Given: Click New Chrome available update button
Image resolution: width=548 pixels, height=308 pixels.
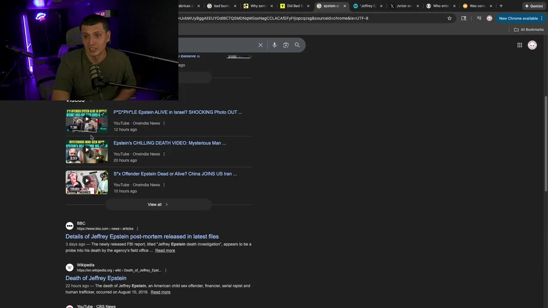Looking at the screenshot, I should (x=518, y=18).
